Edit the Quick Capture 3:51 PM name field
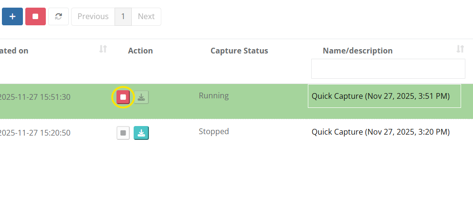 tap(384, 96)
